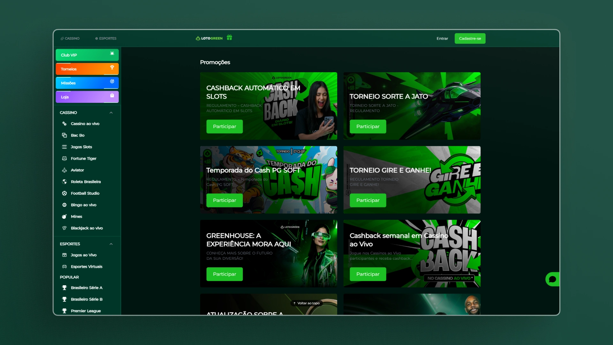
Task: Open the Club VIP menu item
Action: (87, 55)
